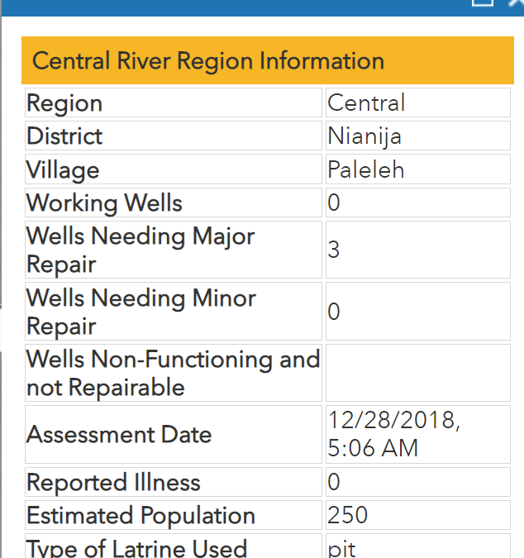Click the Central River Region Information header
This screenshot has width=524, height=558.
click(x=268, y=60)
